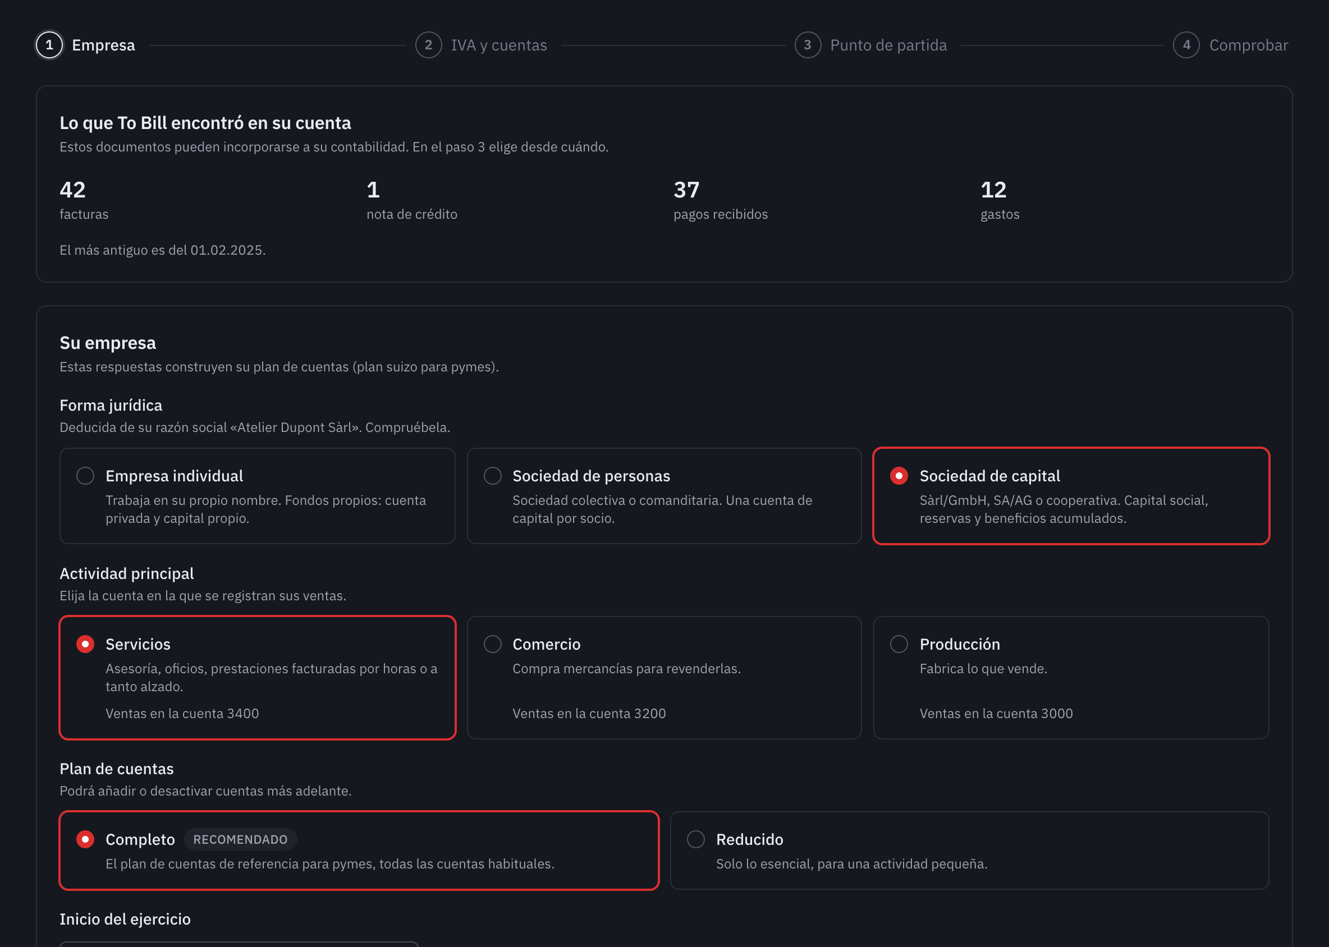The height and width of the screenshot is (947, 1329).
Task: Choose Servicios as main activity
Action: [257, 678]
